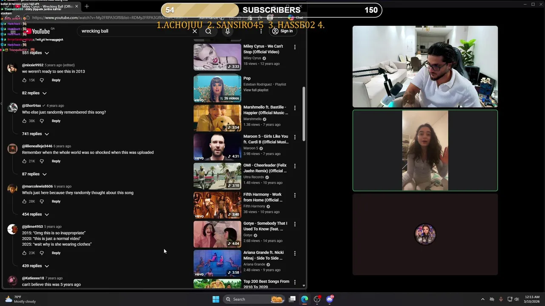Open the weather widget showing 70°F
Screen dimensions: 545x306
(x=20, y=299)
